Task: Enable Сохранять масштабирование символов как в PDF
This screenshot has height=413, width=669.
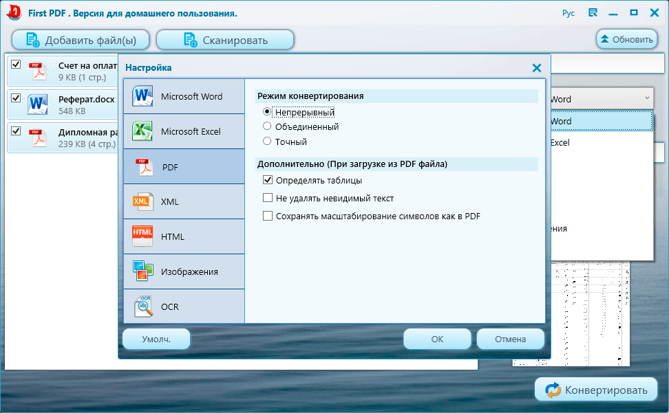Action: pos(268,216)
